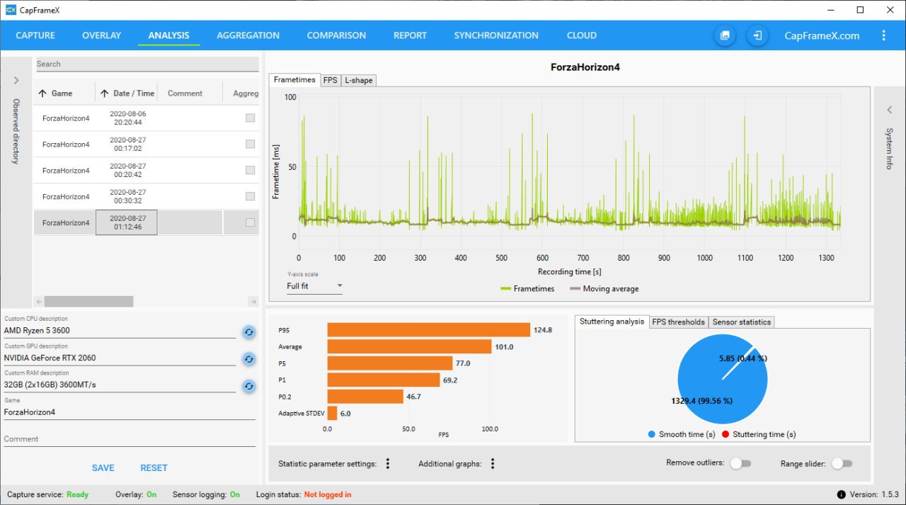Open additional graphs options menu

[x=493, y=464]
